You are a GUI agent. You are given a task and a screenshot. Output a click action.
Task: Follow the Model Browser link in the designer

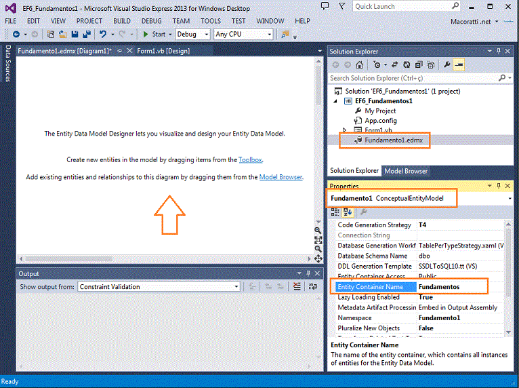[281, 177]
